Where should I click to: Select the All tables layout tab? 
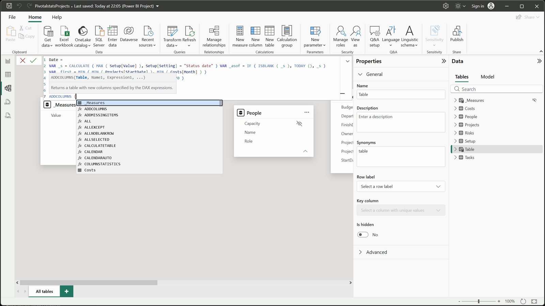45,291
